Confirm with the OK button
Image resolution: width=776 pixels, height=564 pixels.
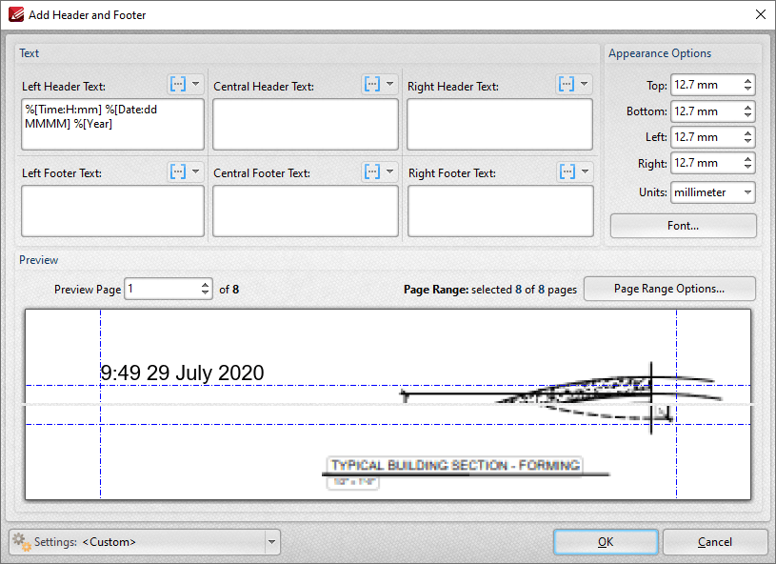click(606, 542)
